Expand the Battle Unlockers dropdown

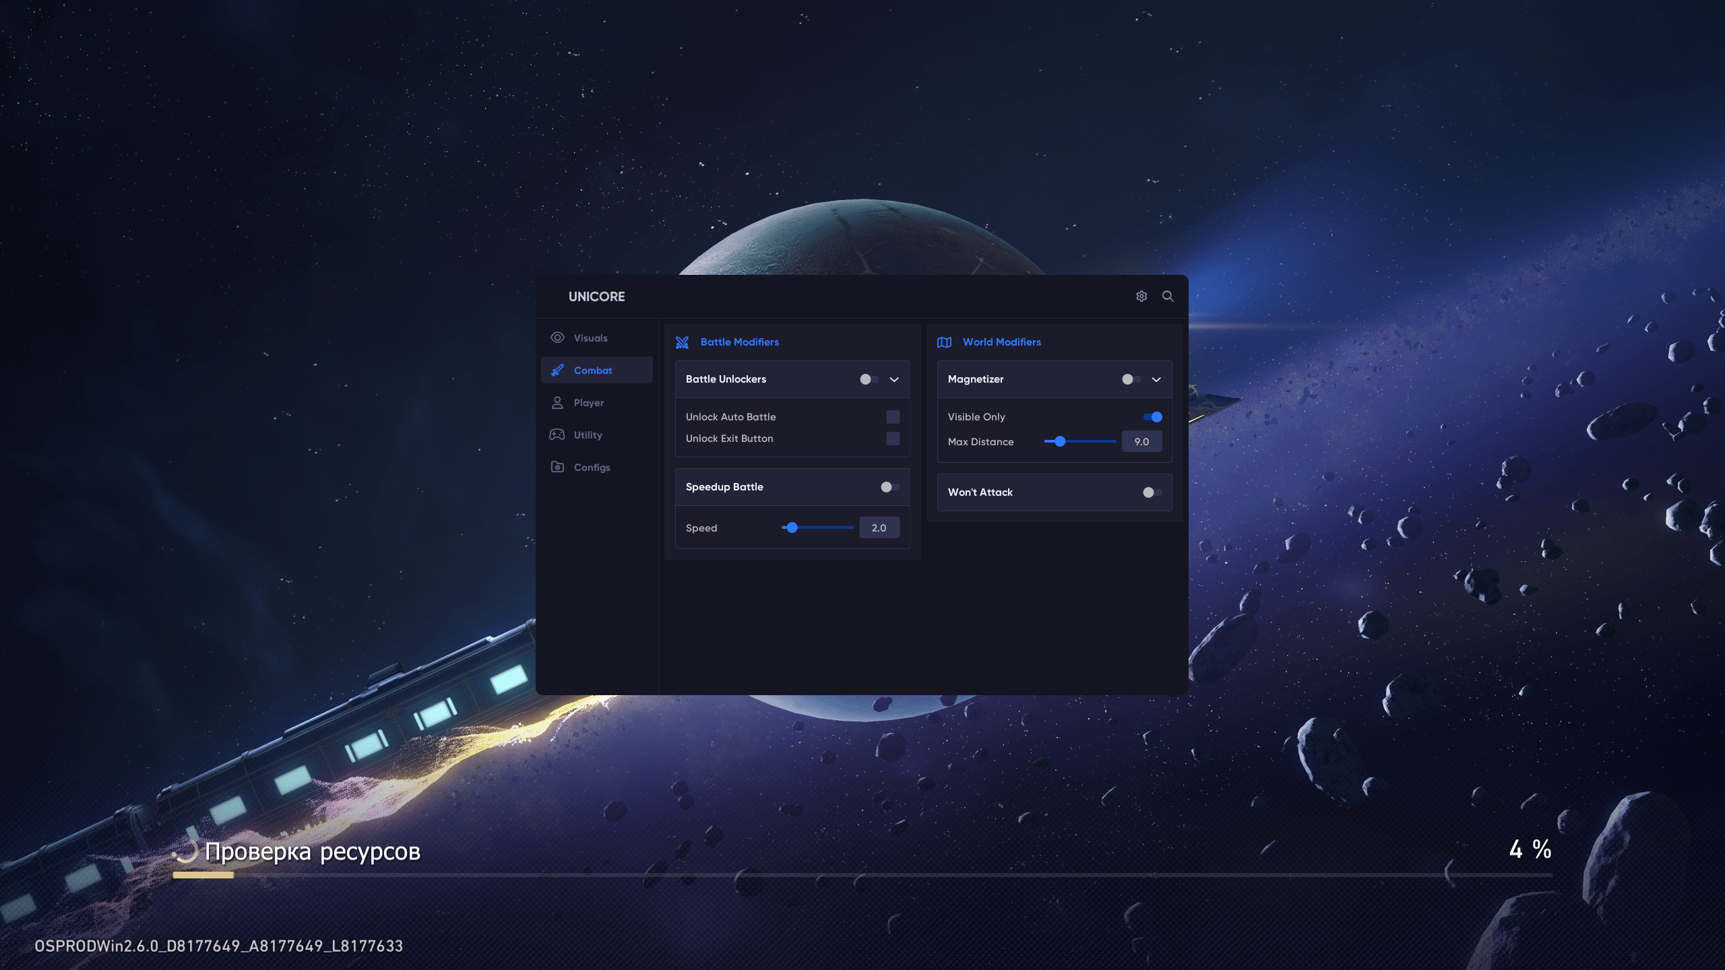point(894,379)
